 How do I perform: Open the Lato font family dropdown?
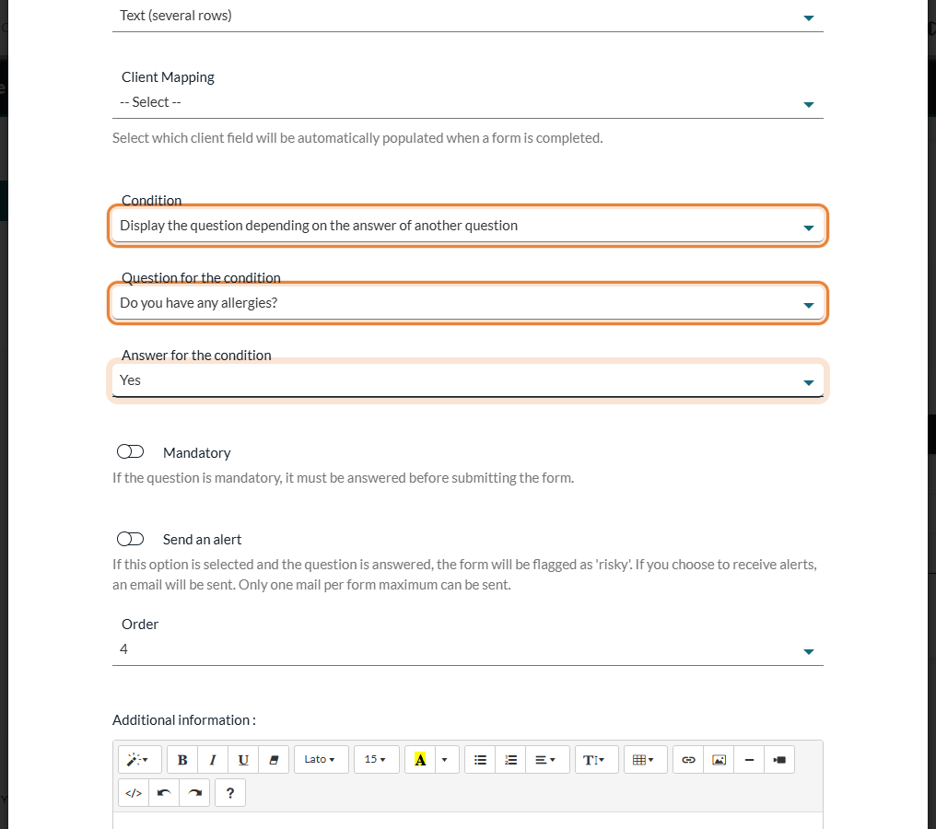321,759
